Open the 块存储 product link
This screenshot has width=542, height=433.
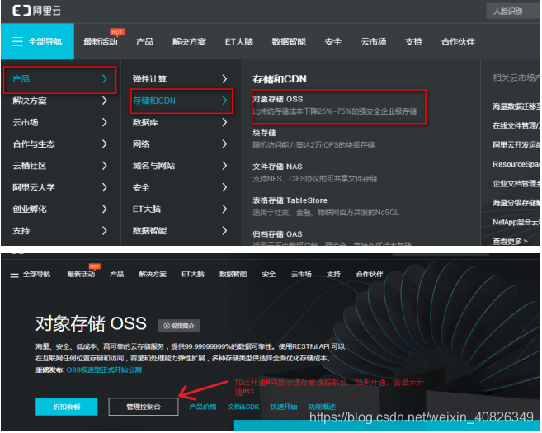click(264, 133)
